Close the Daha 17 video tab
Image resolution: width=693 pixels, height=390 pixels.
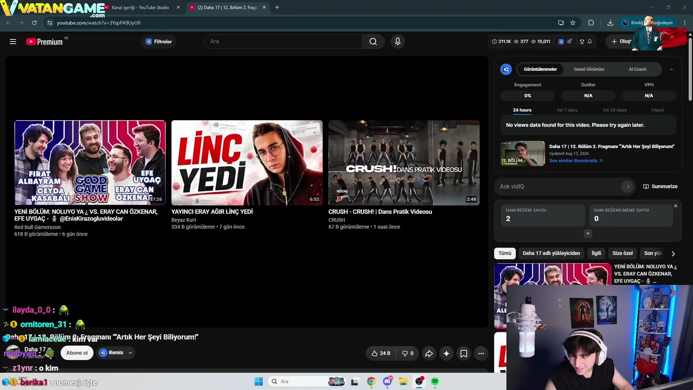[x=264, y=8]
